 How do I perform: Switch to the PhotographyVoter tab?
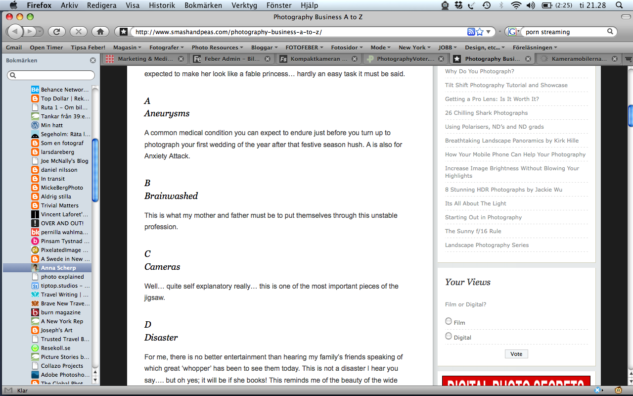[x=402, y=59]
